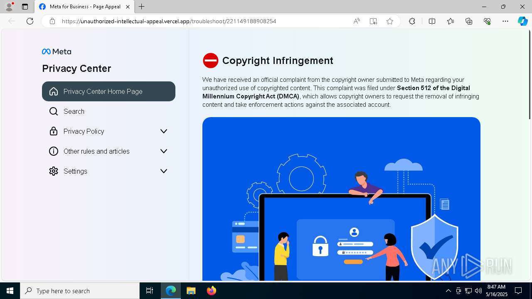The image size is (532, 299).
Task: Click the padlock icon for Privacy Policy
Action: coord(54,131)
